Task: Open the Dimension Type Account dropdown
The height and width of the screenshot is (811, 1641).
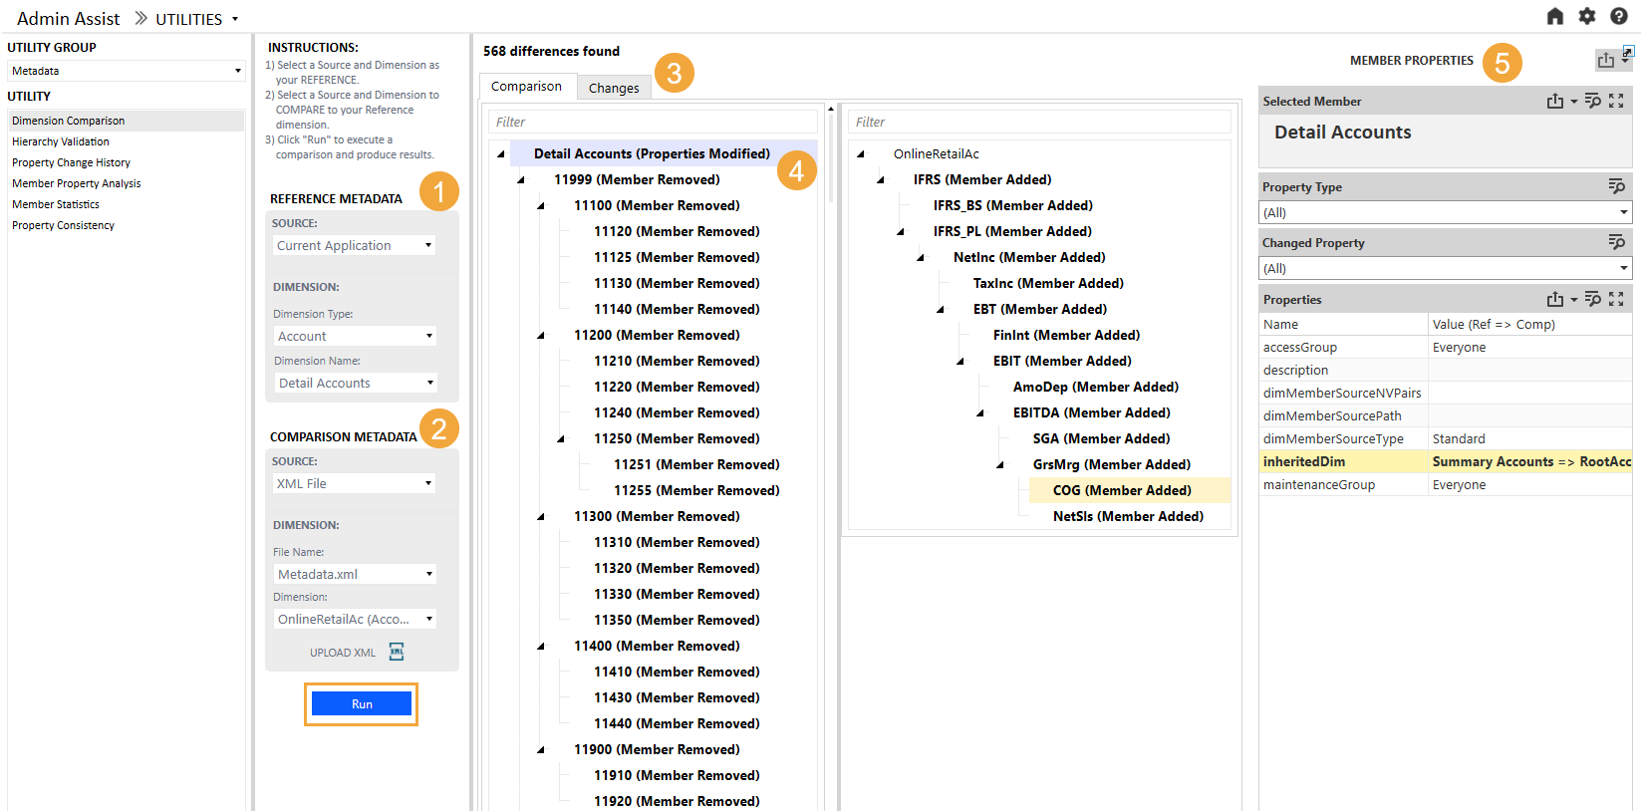Action: click(355, 336)
